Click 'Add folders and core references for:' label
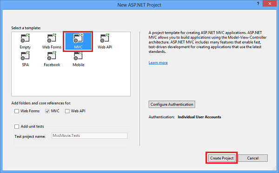Screen dimensions: 279x173 coord(41,103)
